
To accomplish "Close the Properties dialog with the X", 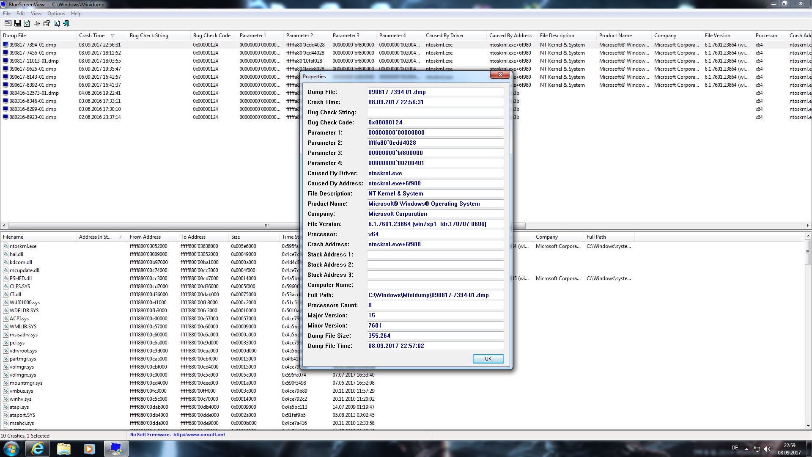I will (x=500, y=74).
